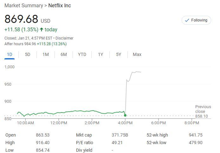Show the 6M chart range
The image size is (220, 153).
pos(64,54)
